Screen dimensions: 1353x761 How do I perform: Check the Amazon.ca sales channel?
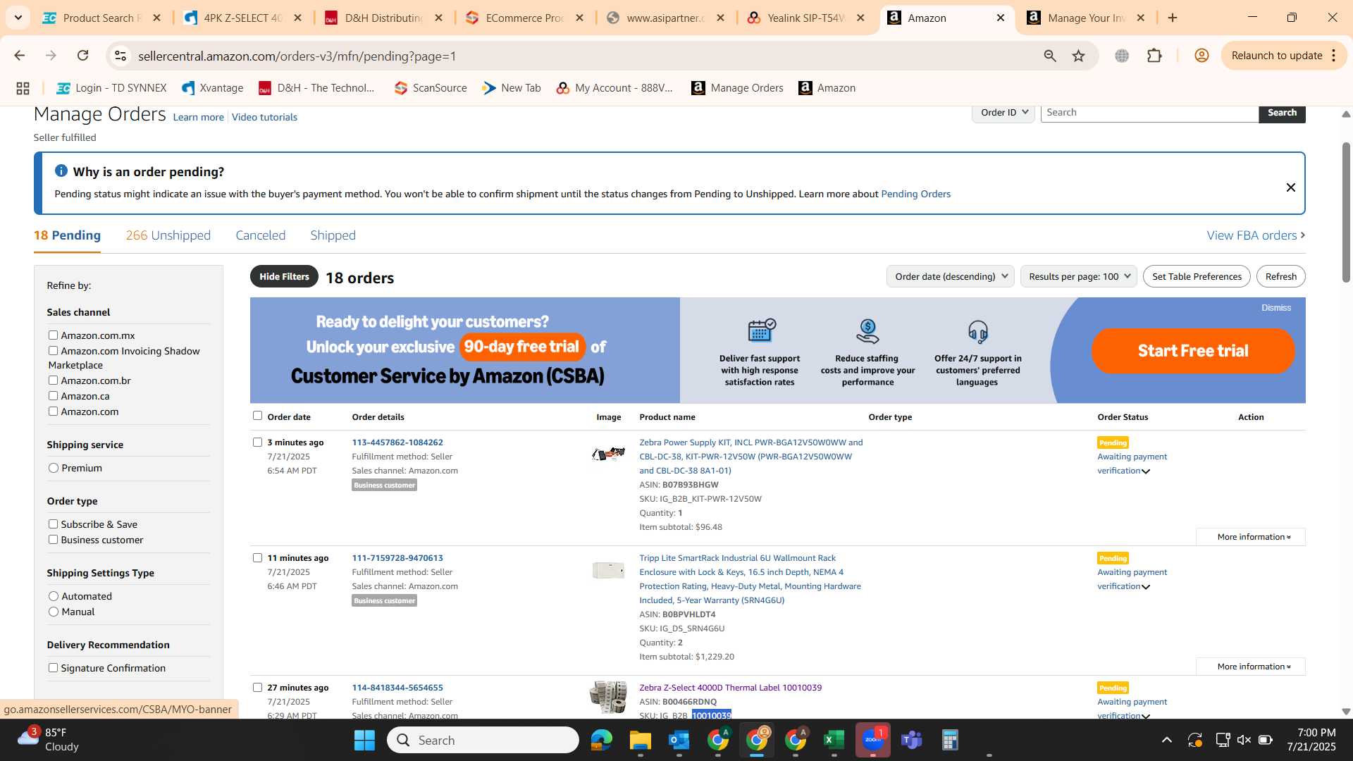(53, 396)
